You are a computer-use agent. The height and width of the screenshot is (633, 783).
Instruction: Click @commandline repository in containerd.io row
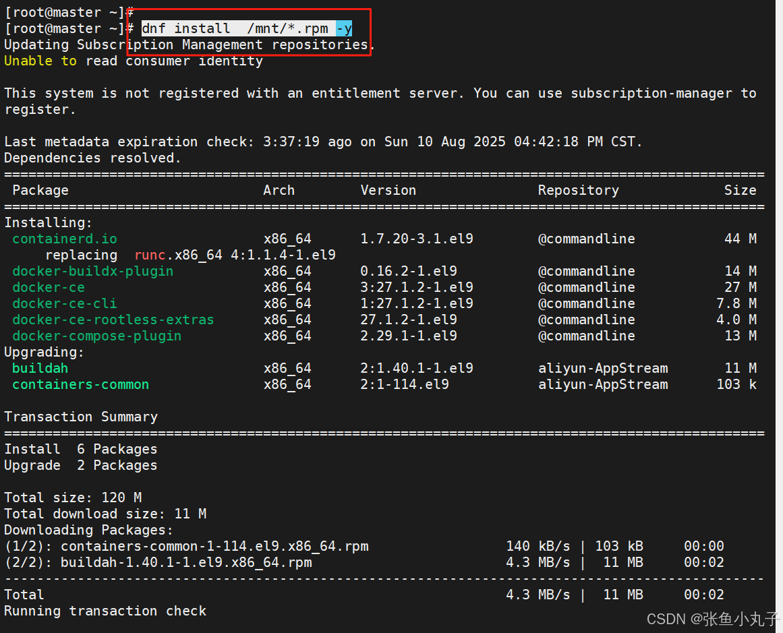coord(586,239)
